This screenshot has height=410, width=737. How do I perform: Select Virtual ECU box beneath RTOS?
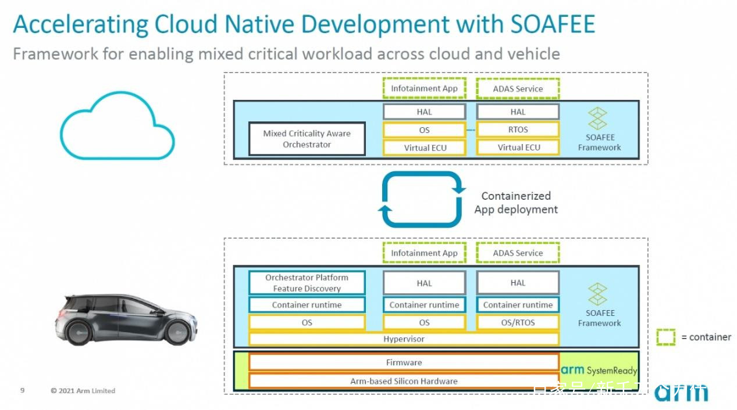[518, 148]
